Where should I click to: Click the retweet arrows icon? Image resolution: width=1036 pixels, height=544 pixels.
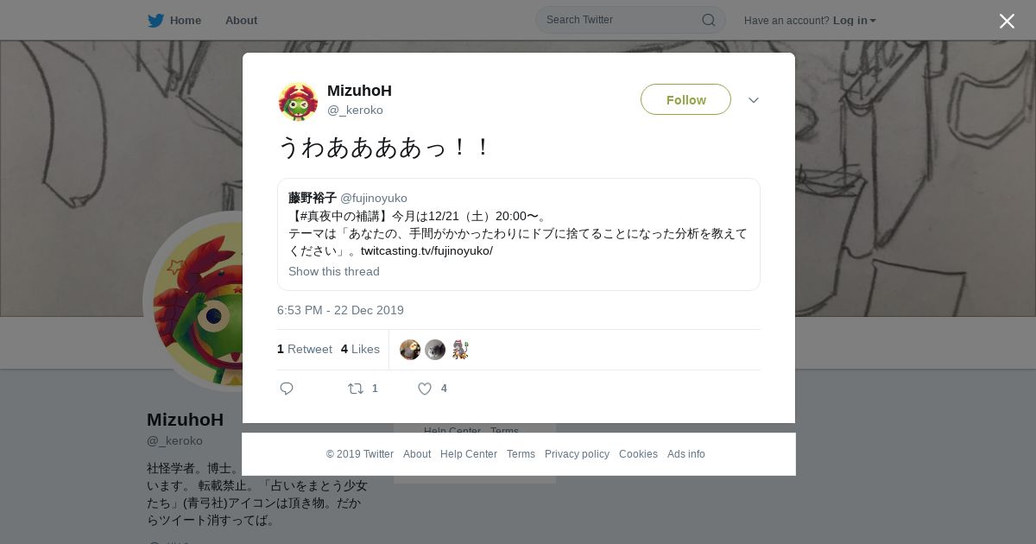[x=355, y=389]
